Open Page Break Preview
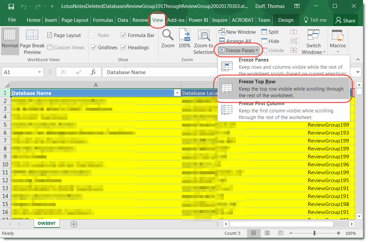This screenshot has width=368, height=243. click(x=32, y=41)
